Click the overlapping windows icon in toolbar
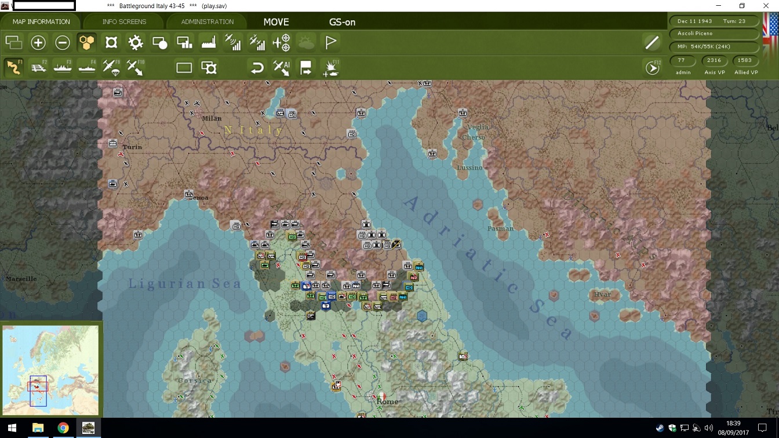The width and height of the screenshot is (779, 438). tap(13, 42)
